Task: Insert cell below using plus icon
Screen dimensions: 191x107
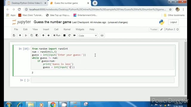Action: point(20,35)
